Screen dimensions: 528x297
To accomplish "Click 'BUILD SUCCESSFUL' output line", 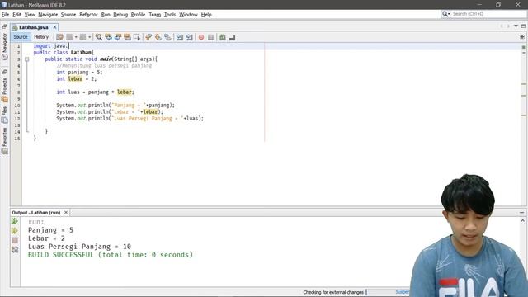I will (x=111, y=255).
